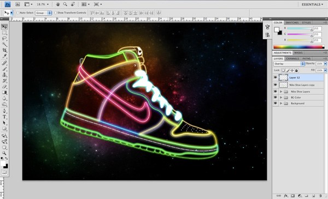Select the Path Selection tool
Image resolution: width=328 pixels, height=199 pixels.
pos(4,123)
